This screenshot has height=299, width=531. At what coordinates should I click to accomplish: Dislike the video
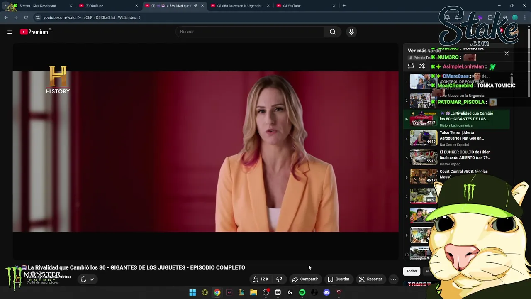(279, 279)
